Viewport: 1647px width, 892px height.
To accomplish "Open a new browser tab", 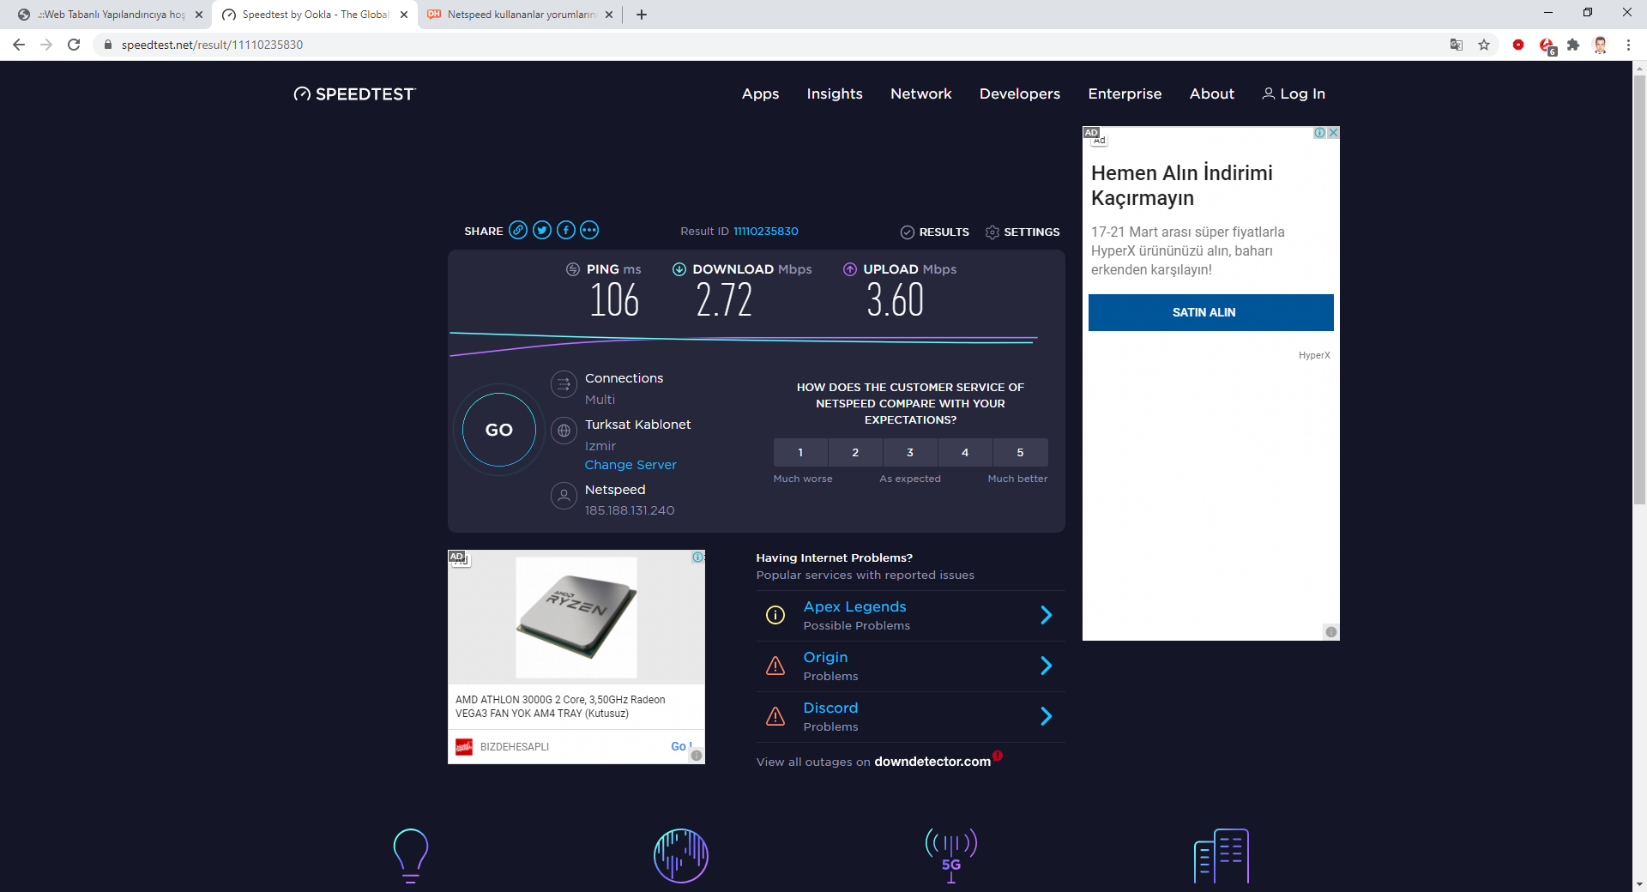I will tap(642, 15).
